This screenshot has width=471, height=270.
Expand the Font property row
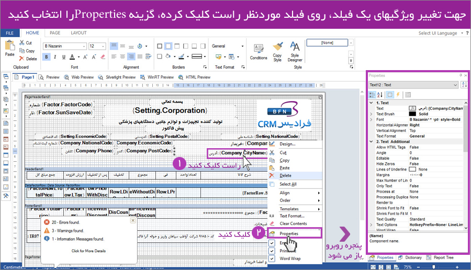(372, 119)
